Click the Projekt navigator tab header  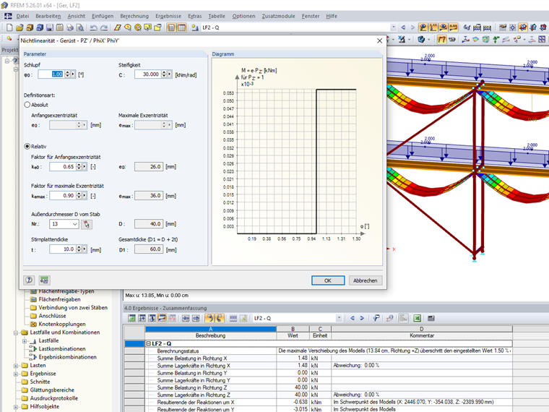[x=9, y=50]
